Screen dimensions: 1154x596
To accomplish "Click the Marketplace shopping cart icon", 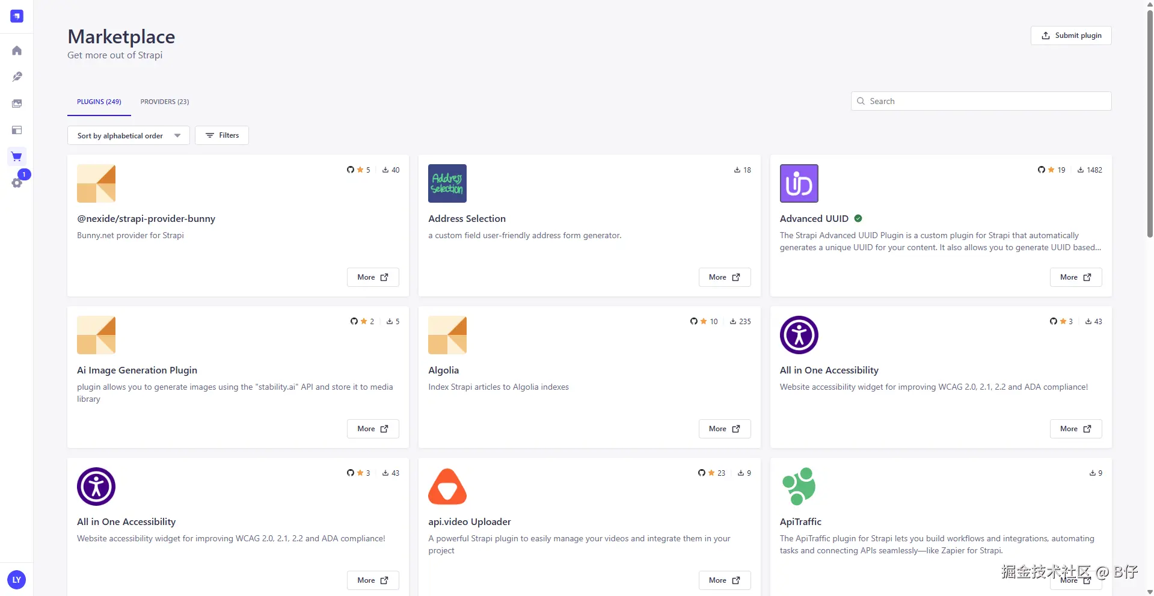I will tap(17, 157).
